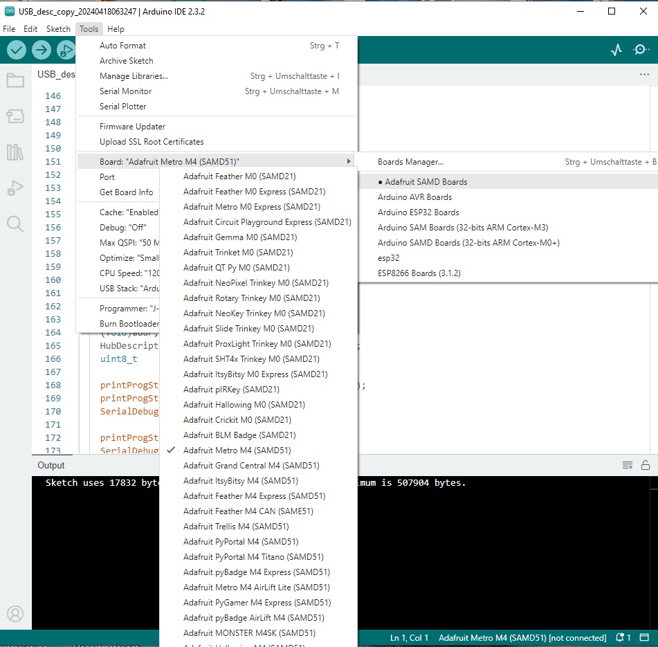Toggle the Output scroll lock icon

[x=646, y=465]
